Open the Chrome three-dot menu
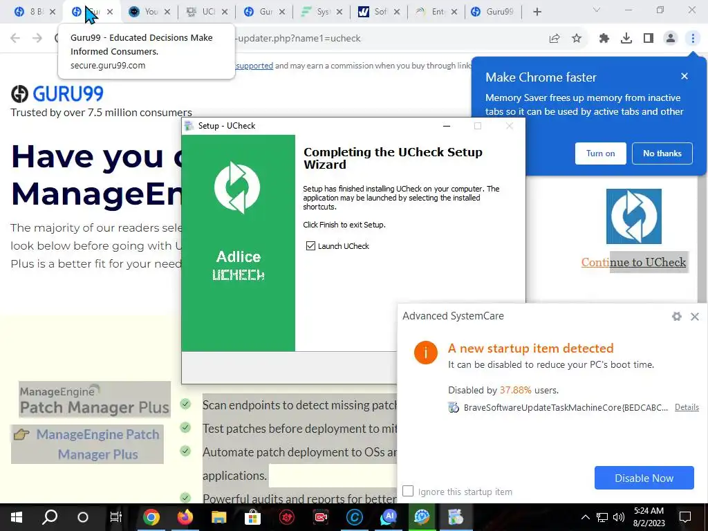The height and width of the screenshot is (531, 708). coord(693,39)
